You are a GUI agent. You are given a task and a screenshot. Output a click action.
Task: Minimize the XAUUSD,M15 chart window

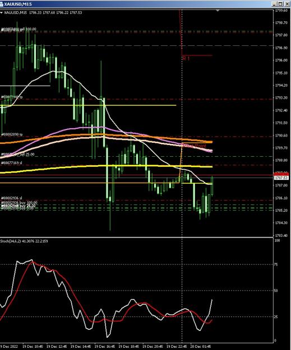[x=274, y=4]
